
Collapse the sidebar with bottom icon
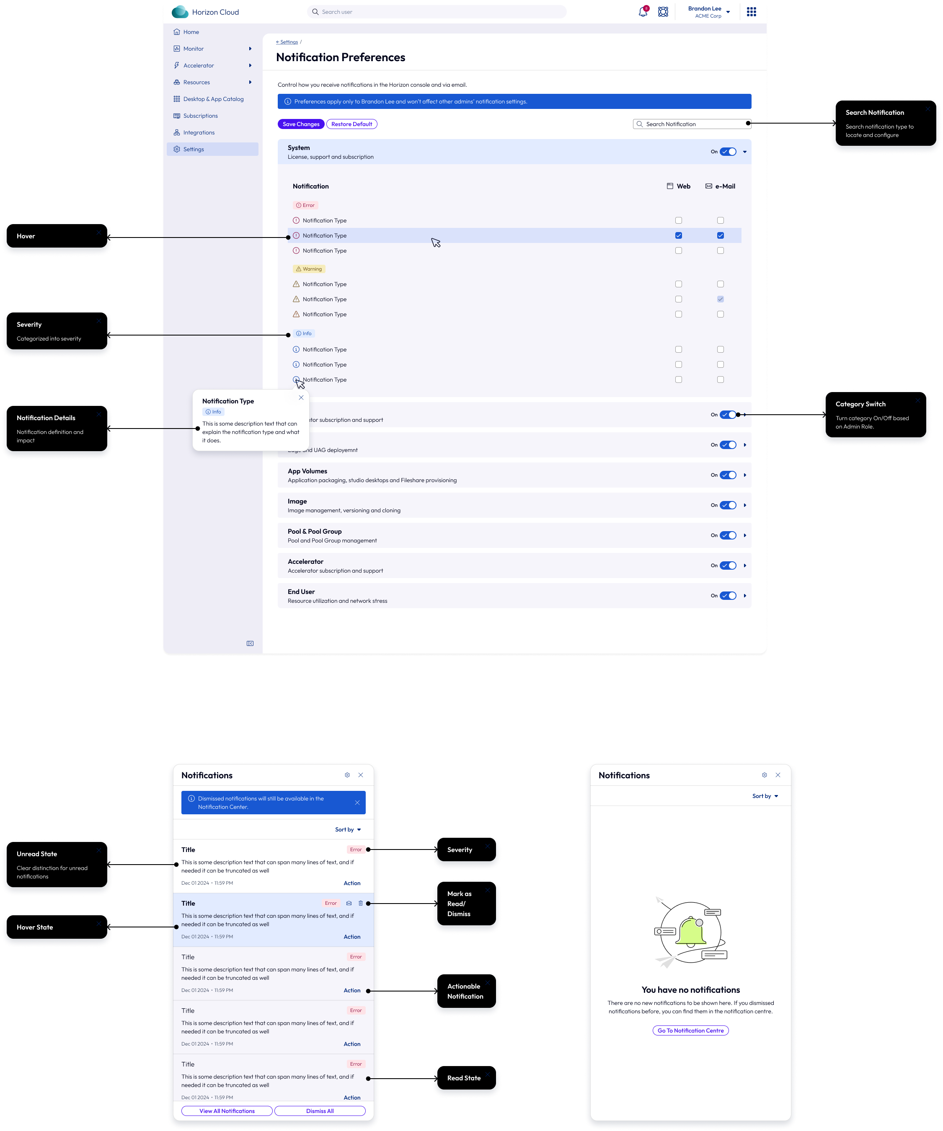(250, 643)
